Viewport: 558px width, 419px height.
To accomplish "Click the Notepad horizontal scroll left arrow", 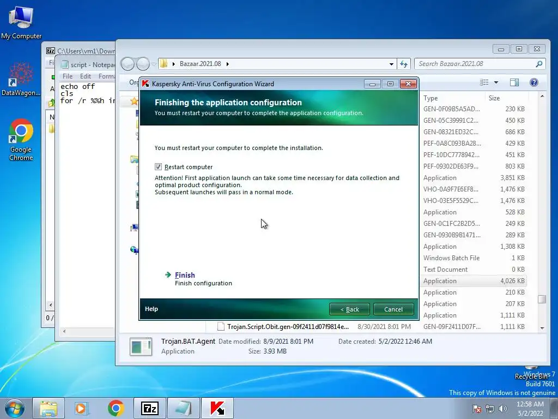I will [64, 331].
